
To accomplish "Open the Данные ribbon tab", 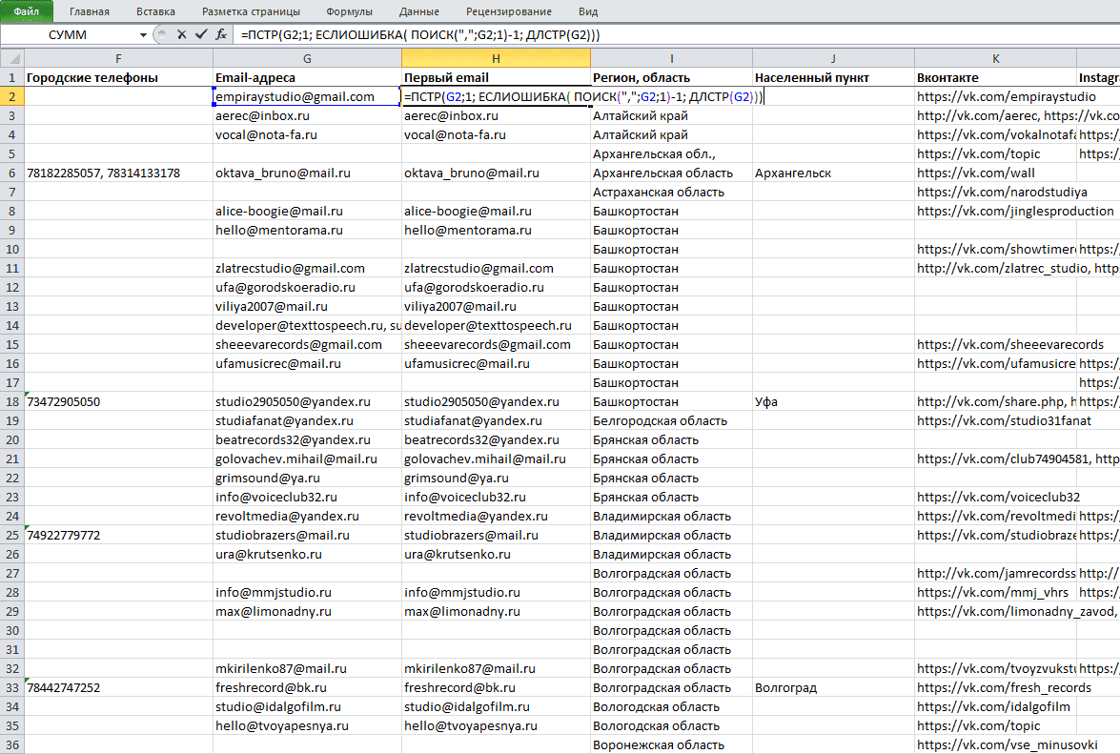I will coord(419,11).
